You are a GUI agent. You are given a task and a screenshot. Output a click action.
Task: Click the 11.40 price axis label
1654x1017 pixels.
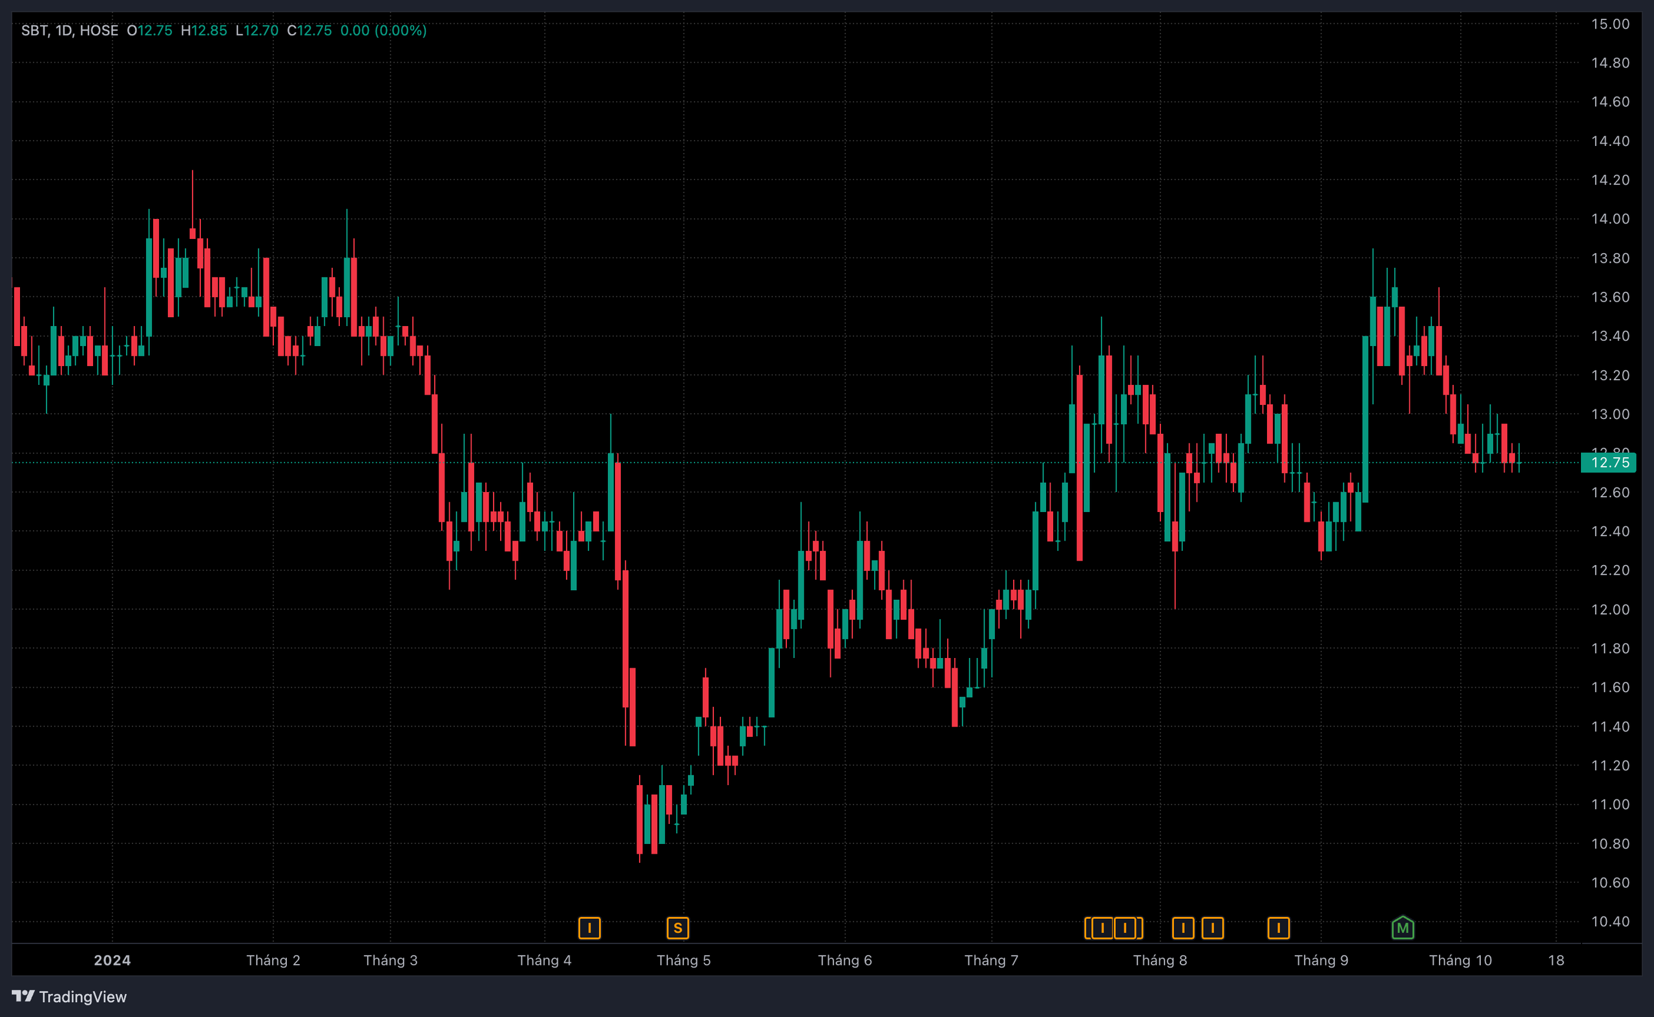[x=1610, y=726]
